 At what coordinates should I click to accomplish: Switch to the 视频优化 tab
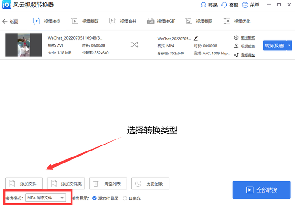(x=237, y=21)
